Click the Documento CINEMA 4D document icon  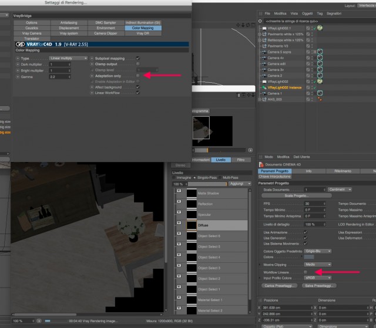click(x=261, y=164)
